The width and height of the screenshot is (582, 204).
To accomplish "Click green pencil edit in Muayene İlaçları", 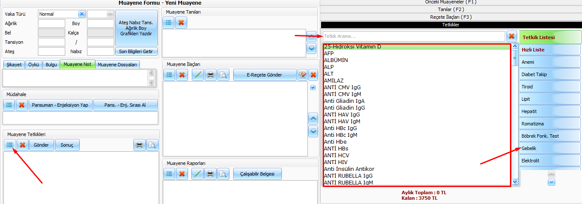I will 197,75.
